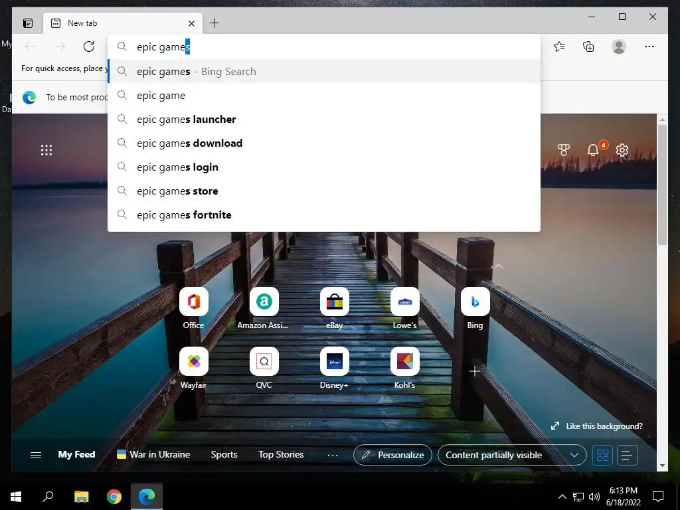680x510 pixels.
Task: Click Microsoft Edge taskbar icon
Action: pyautogui.click(x=147, y=497)
